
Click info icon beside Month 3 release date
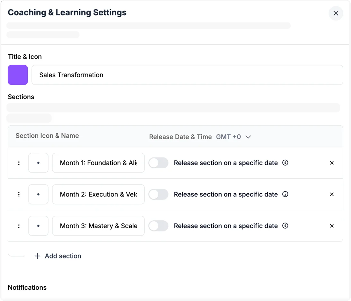[x=285, y=226]
